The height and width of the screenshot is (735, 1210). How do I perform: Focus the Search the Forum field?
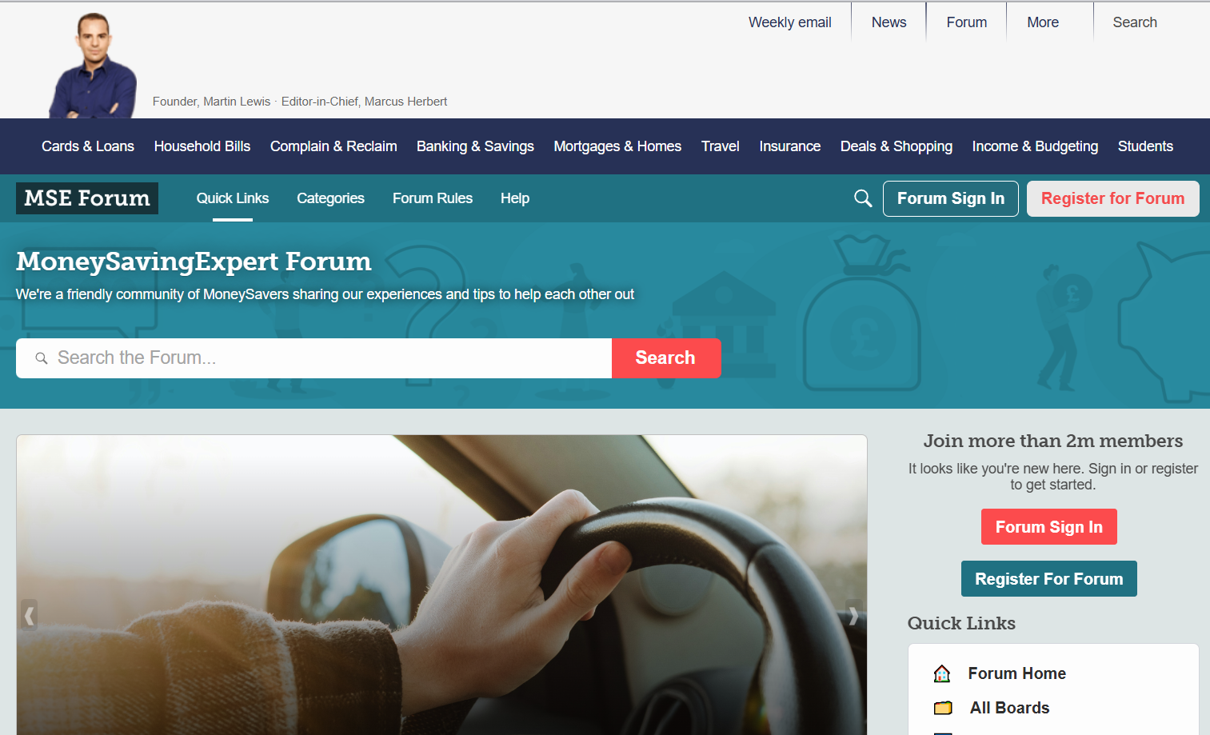point(313,358)
